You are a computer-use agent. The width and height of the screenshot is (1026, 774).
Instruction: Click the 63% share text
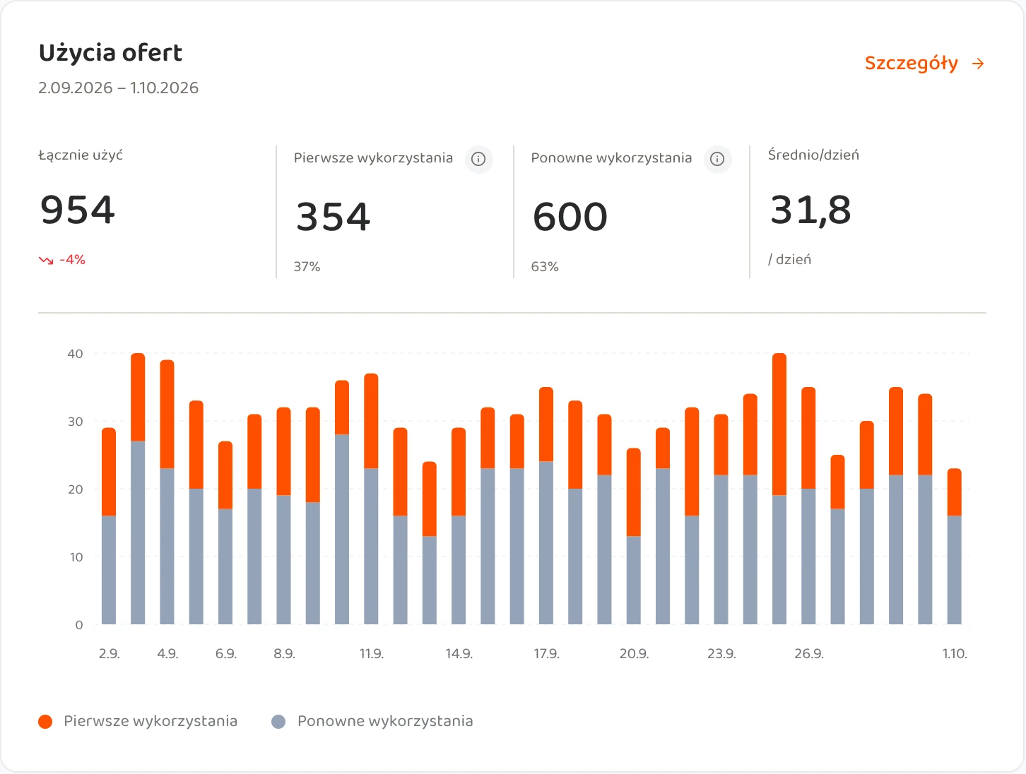[545, 267]
